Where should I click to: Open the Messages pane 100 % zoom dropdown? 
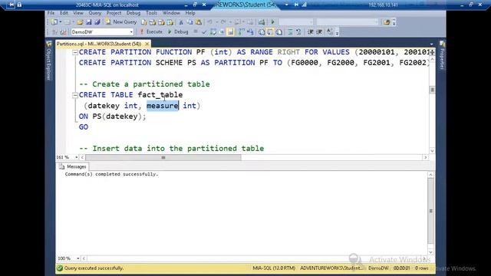(x=78, y=258)
